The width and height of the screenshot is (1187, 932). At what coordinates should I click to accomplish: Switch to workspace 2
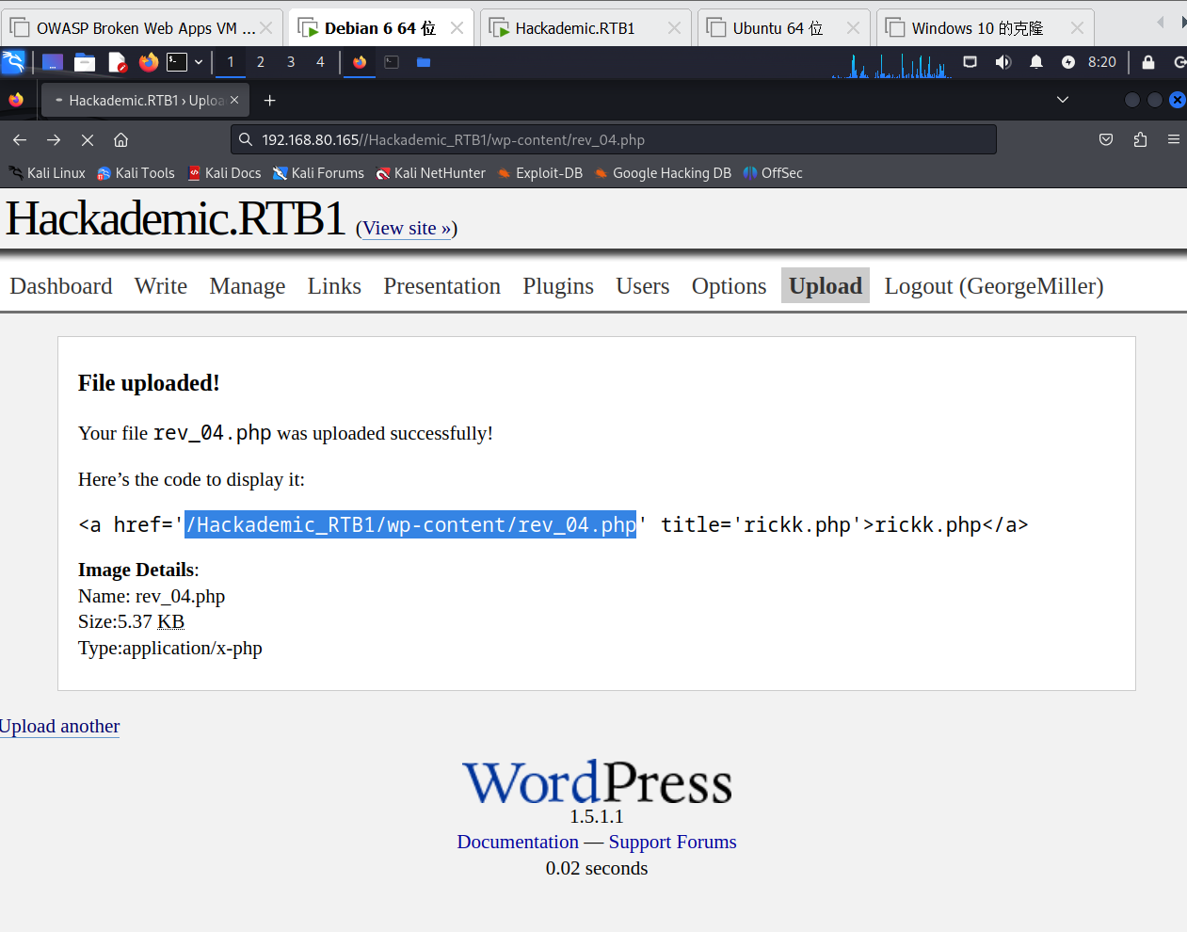(x=261, y=62)
